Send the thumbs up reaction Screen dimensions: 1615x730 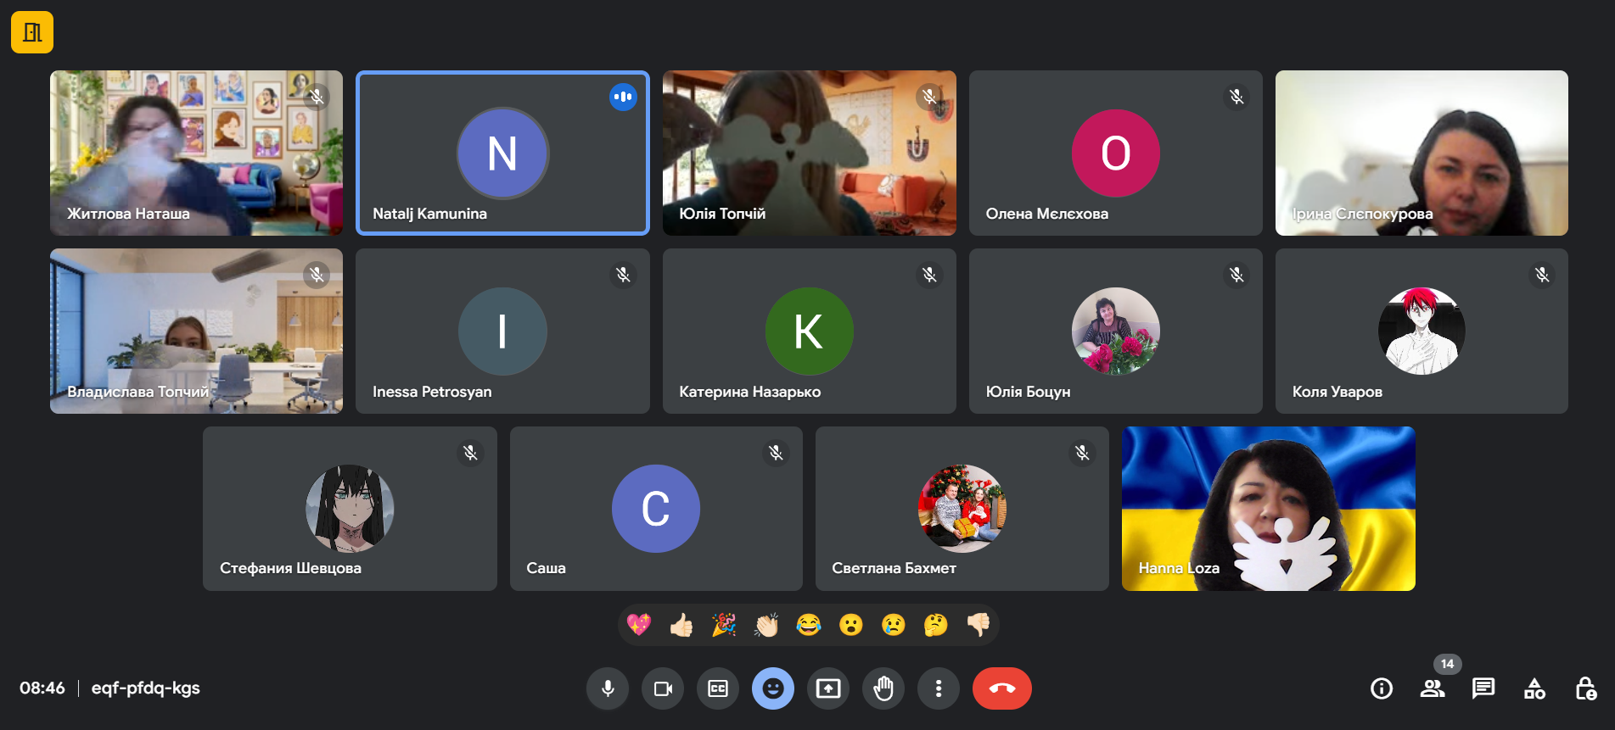pos(681,626)
